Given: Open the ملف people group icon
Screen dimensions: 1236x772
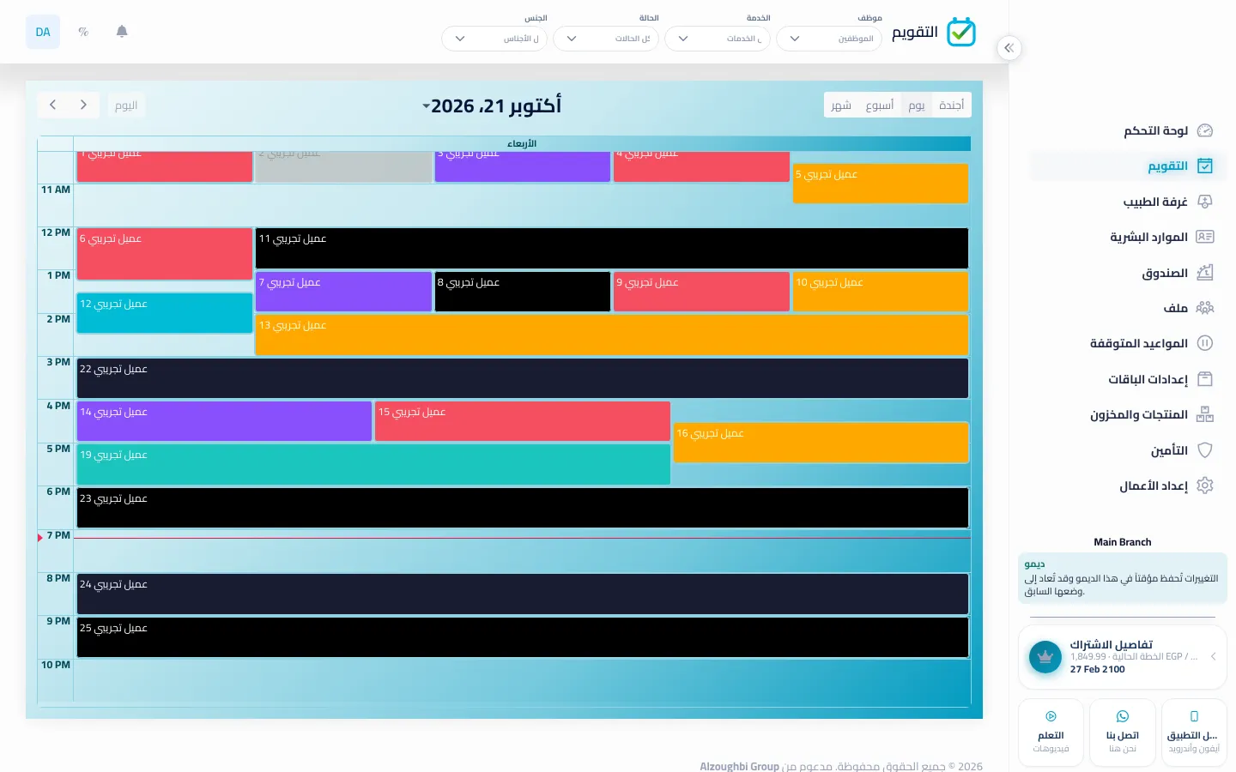Looking at the screenshot, I should (x=1205, y=308).
